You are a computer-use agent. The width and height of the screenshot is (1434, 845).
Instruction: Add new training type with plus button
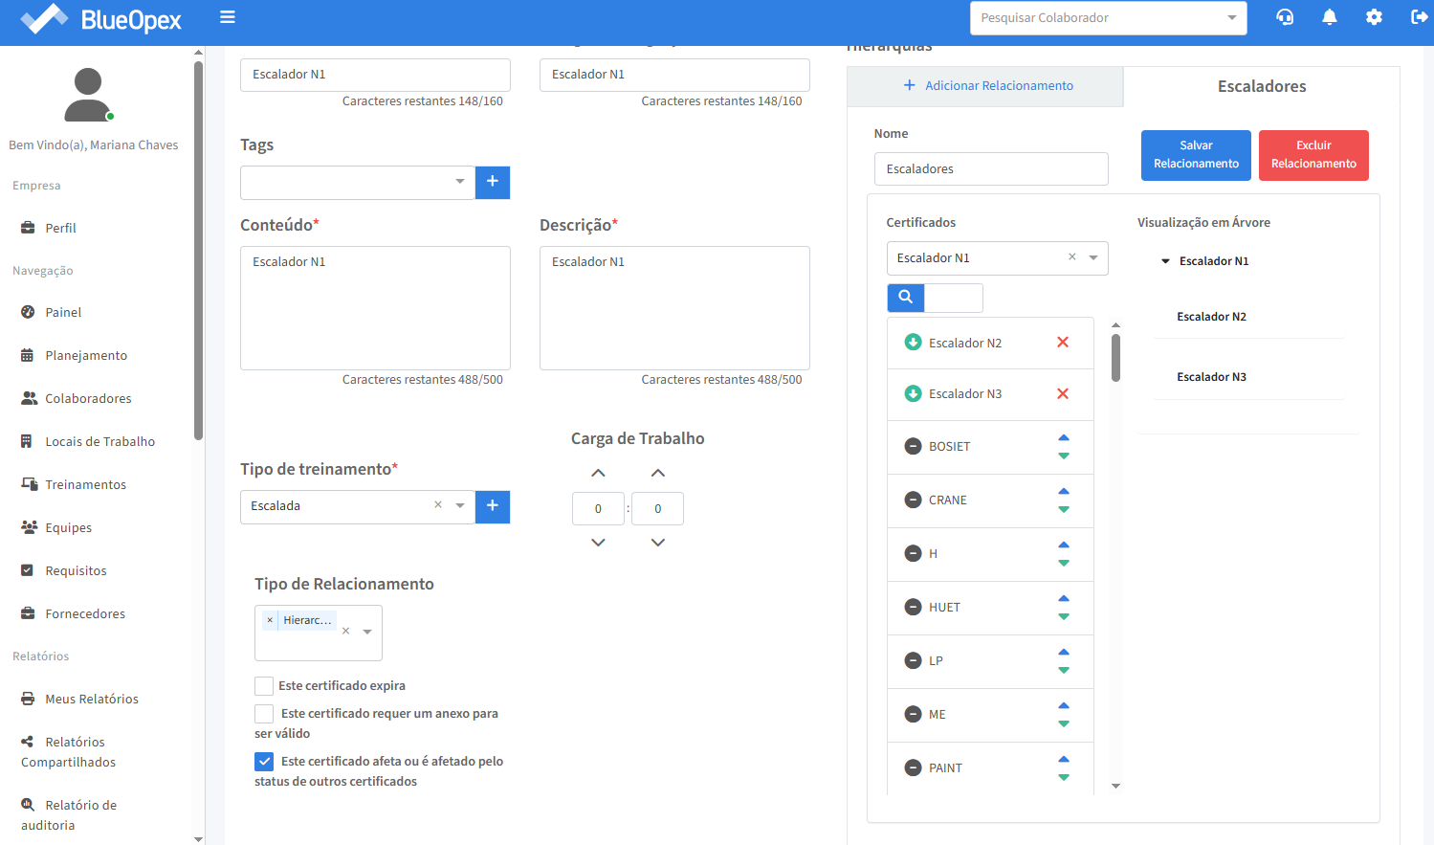tap(493, 506)
